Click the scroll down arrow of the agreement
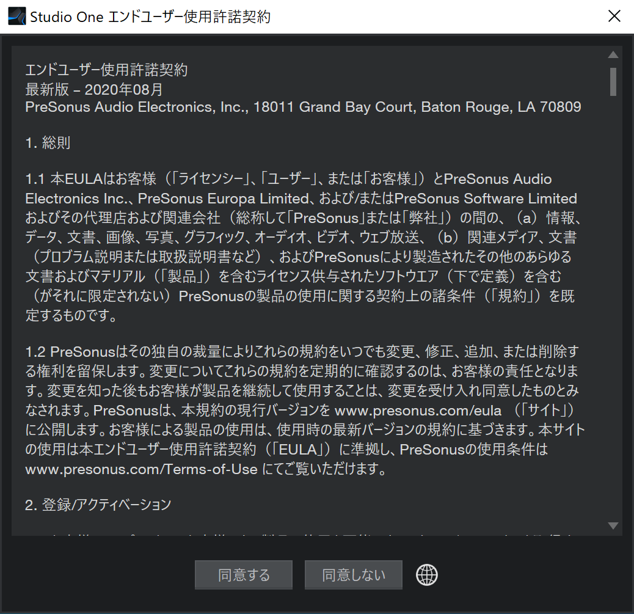Image resolution: width=634 pixels, height=614 pixels. (x=613, y=525)
